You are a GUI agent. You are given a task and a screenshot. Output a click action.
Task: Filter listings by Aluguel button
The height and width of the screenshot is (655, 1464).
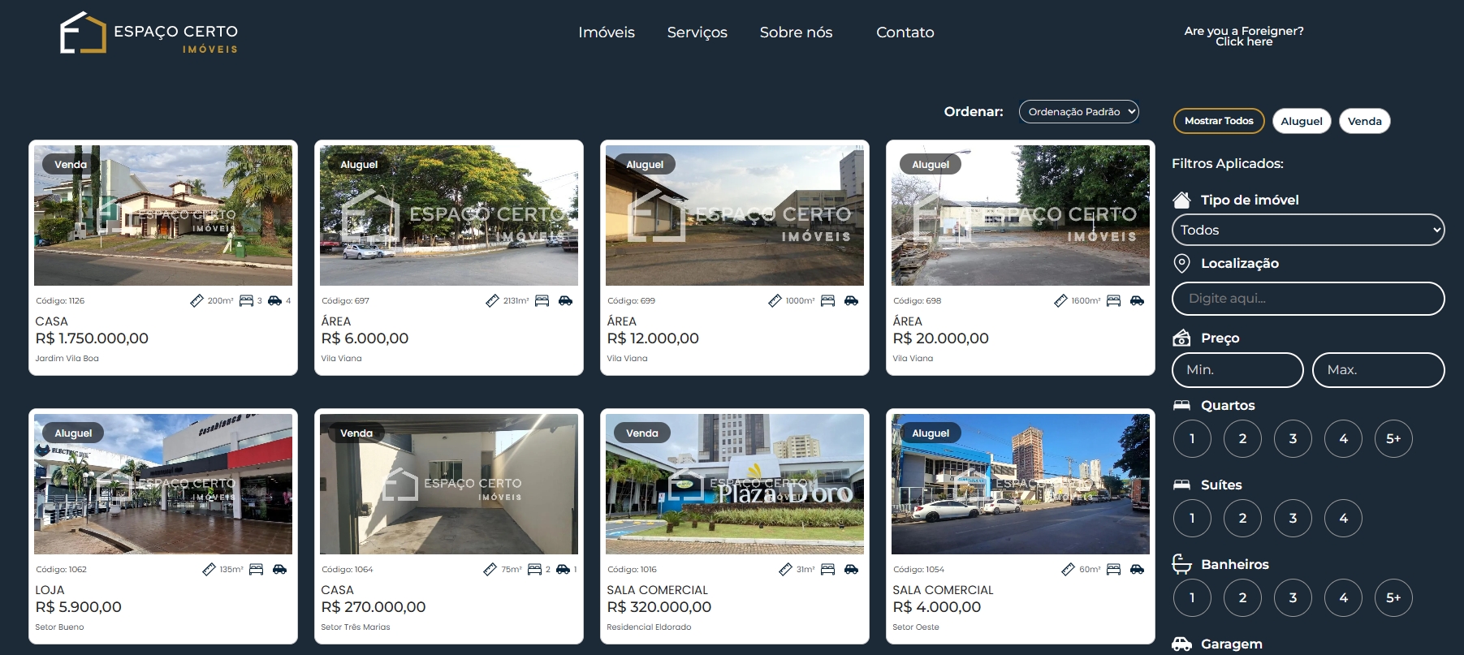[x=1301, y=121]
